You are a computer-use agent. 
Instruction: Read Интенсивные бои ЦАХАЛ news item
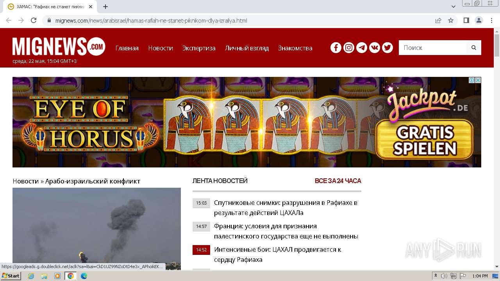[277, 254]
